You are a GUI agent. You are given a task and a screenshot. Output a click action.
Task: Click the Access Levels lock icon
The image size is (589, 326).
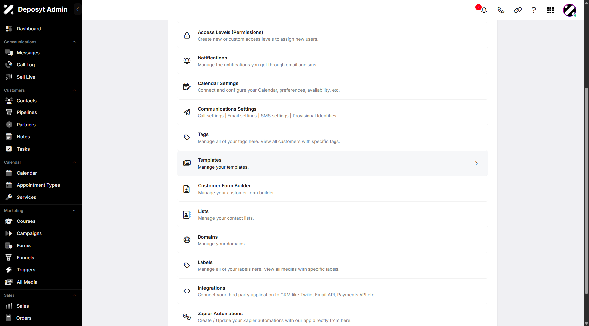(187, 35)
